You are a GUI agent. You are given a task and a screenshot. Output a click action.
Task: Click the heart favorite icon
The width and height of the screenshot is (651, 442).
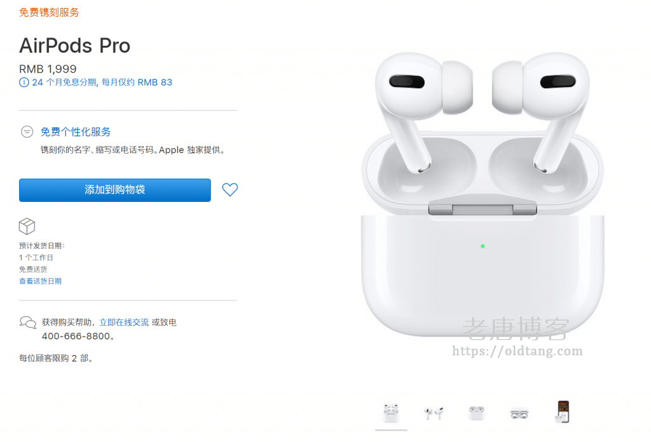[230, 189]
